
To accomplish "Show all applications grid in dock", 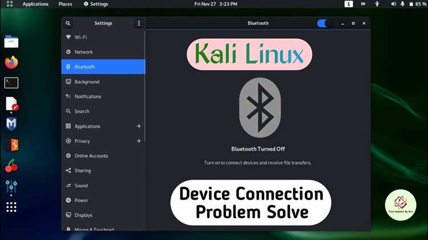I will [11, 208].
